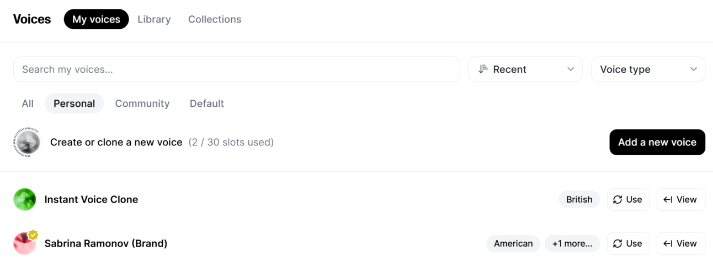
Task: Click Add a new voice button
Action: [x=657, y=142]
